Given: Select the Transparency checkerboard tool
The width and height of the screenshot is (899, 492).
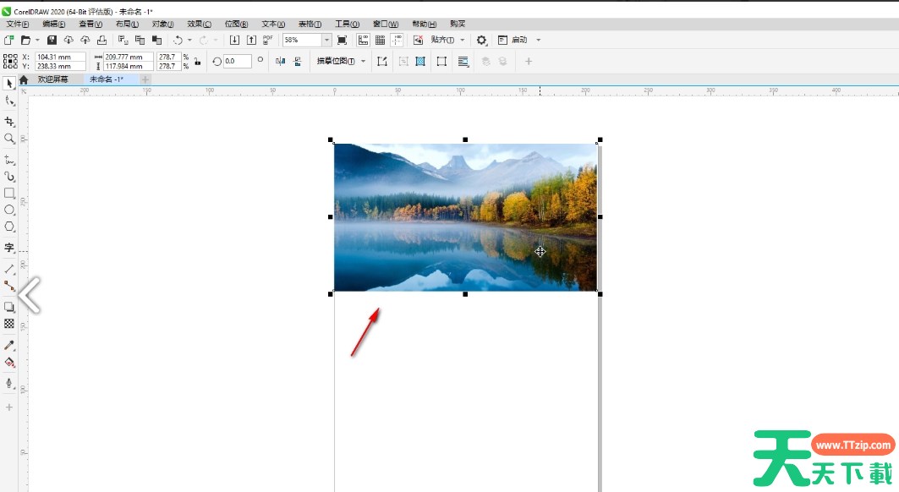Looking at the screenshot, I should click(9, 324).
